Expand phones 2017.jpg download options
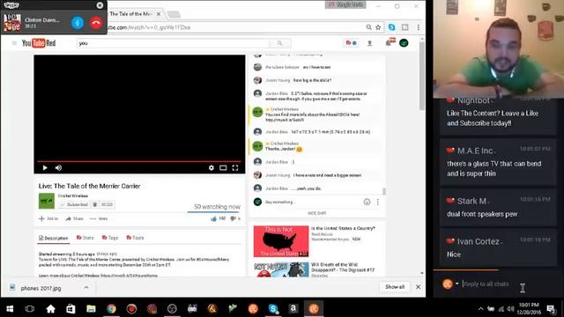The height and width of the screenshot is (317, 564). point(86,288)
